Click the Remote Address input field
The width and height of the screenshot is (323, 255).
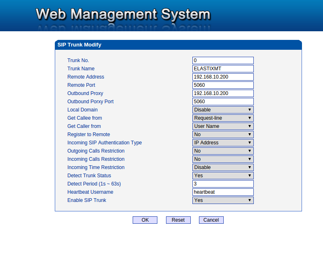click(x=223, y=77)
